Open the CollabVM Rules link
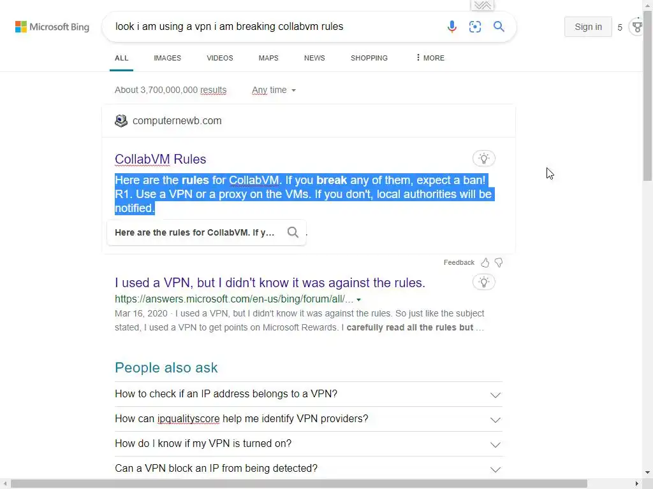The width and height of the screenshot is (653, 489). pos(160,159)
